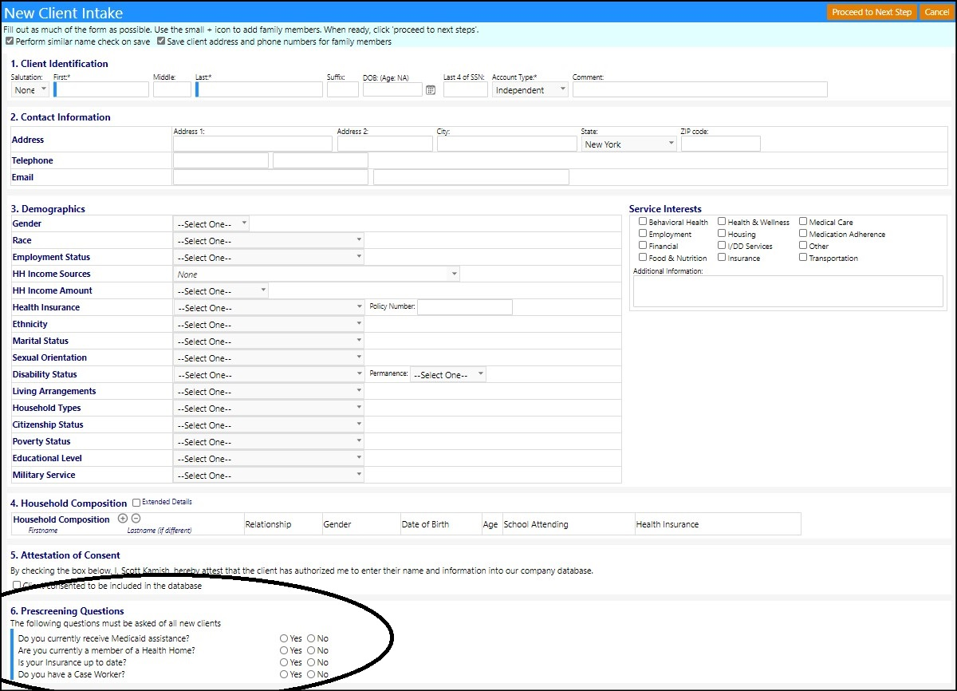Check Health & Wellness service interest
Screen dimensions: 957x691
click(x=722, y=222)
